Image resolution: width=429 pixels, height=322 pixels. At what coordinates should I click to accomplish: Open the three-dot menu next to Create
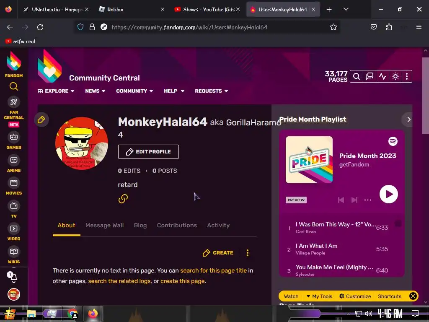(x=248, y=253)
